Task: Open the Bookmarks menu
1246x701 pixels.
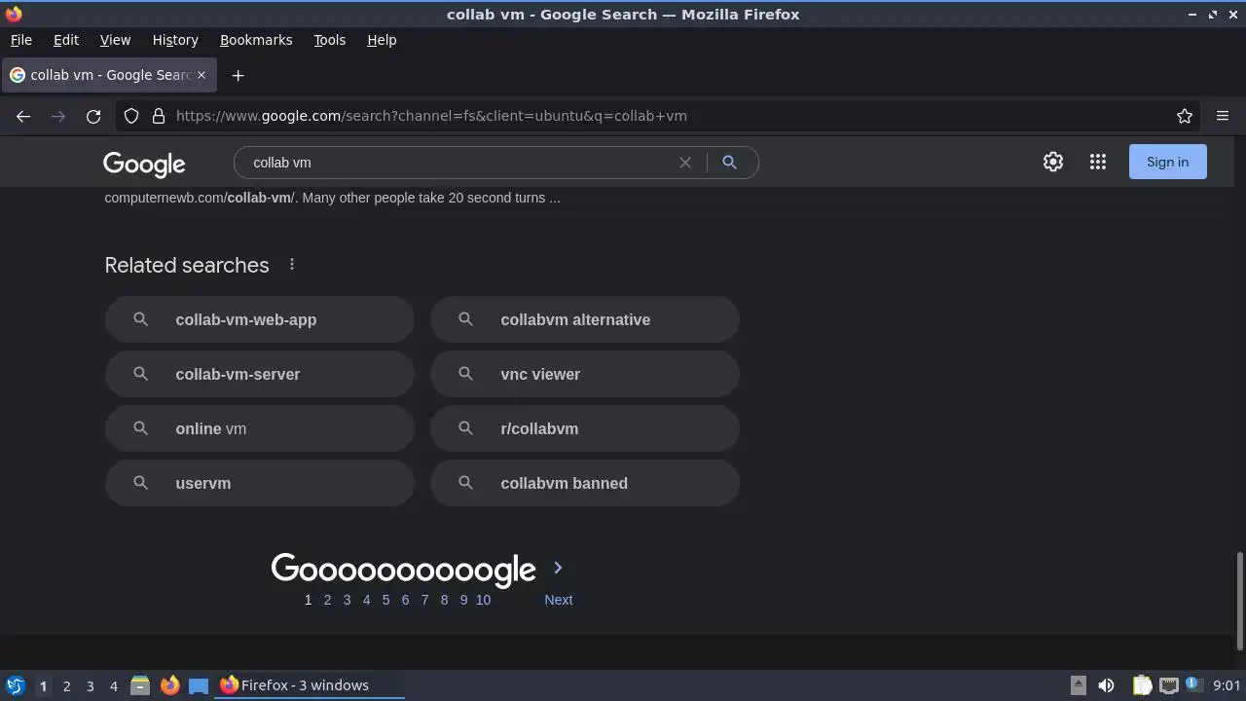Action: (256, 40)
